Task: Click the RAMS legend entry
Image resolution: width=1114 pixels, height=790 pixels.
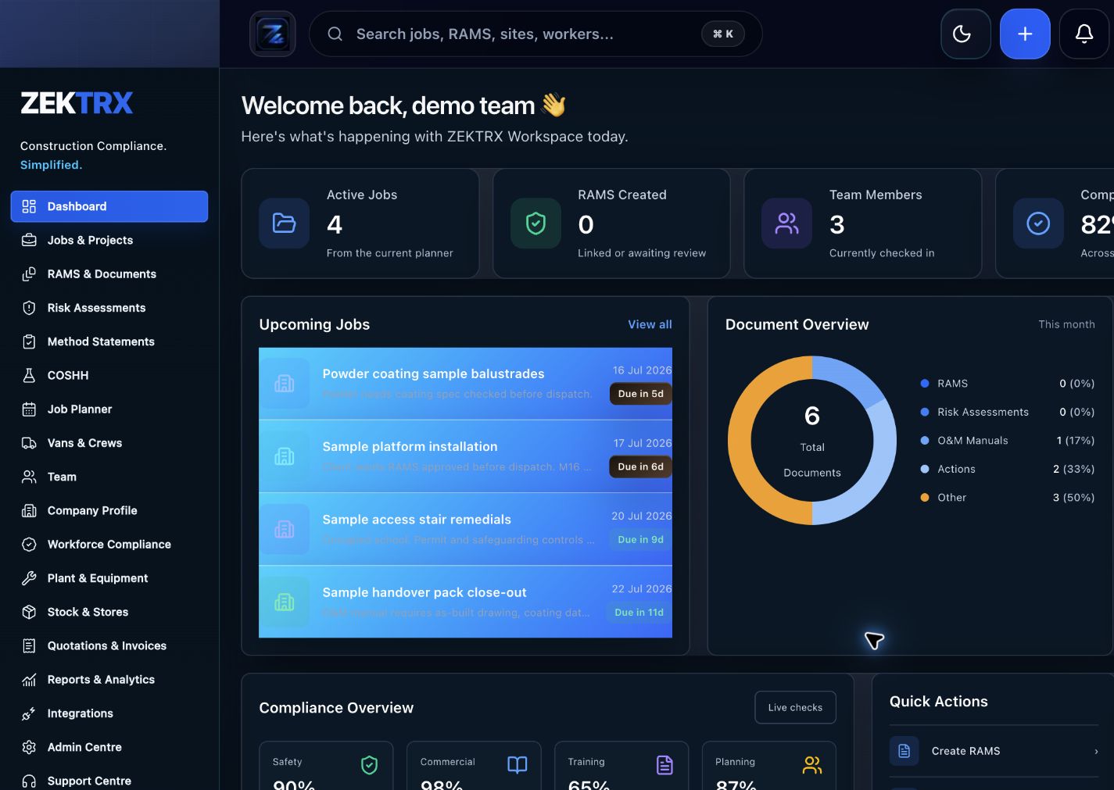Action: (x=1008, y=384)
